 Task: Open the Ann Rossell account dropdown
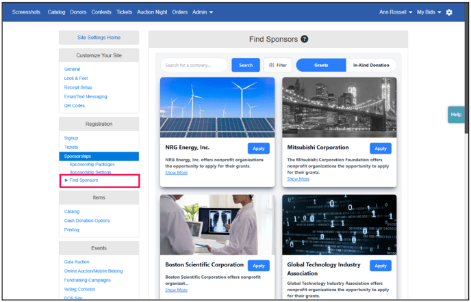click(396, 12)
